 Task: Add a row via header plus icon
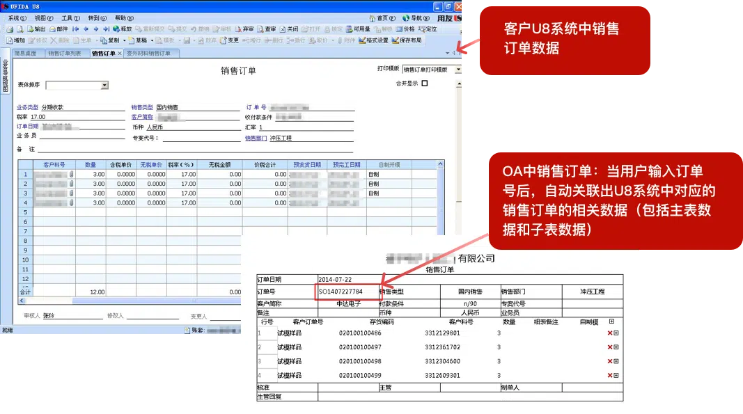click(612, 321)
